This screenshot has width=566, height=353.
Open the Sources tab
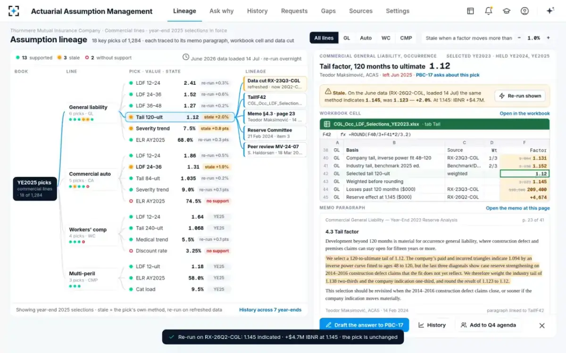pos(361,11)
